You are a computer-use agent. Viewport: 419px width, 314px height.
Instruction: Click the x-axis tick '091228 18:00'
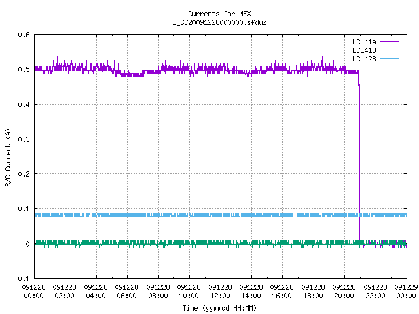313,292
